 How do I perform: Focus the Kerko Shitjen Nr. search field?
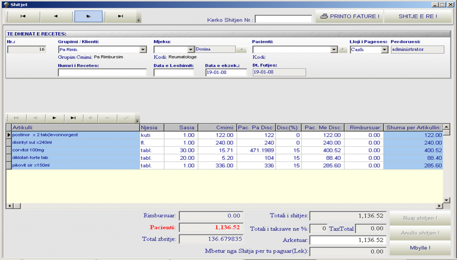[x=283, y=19]
